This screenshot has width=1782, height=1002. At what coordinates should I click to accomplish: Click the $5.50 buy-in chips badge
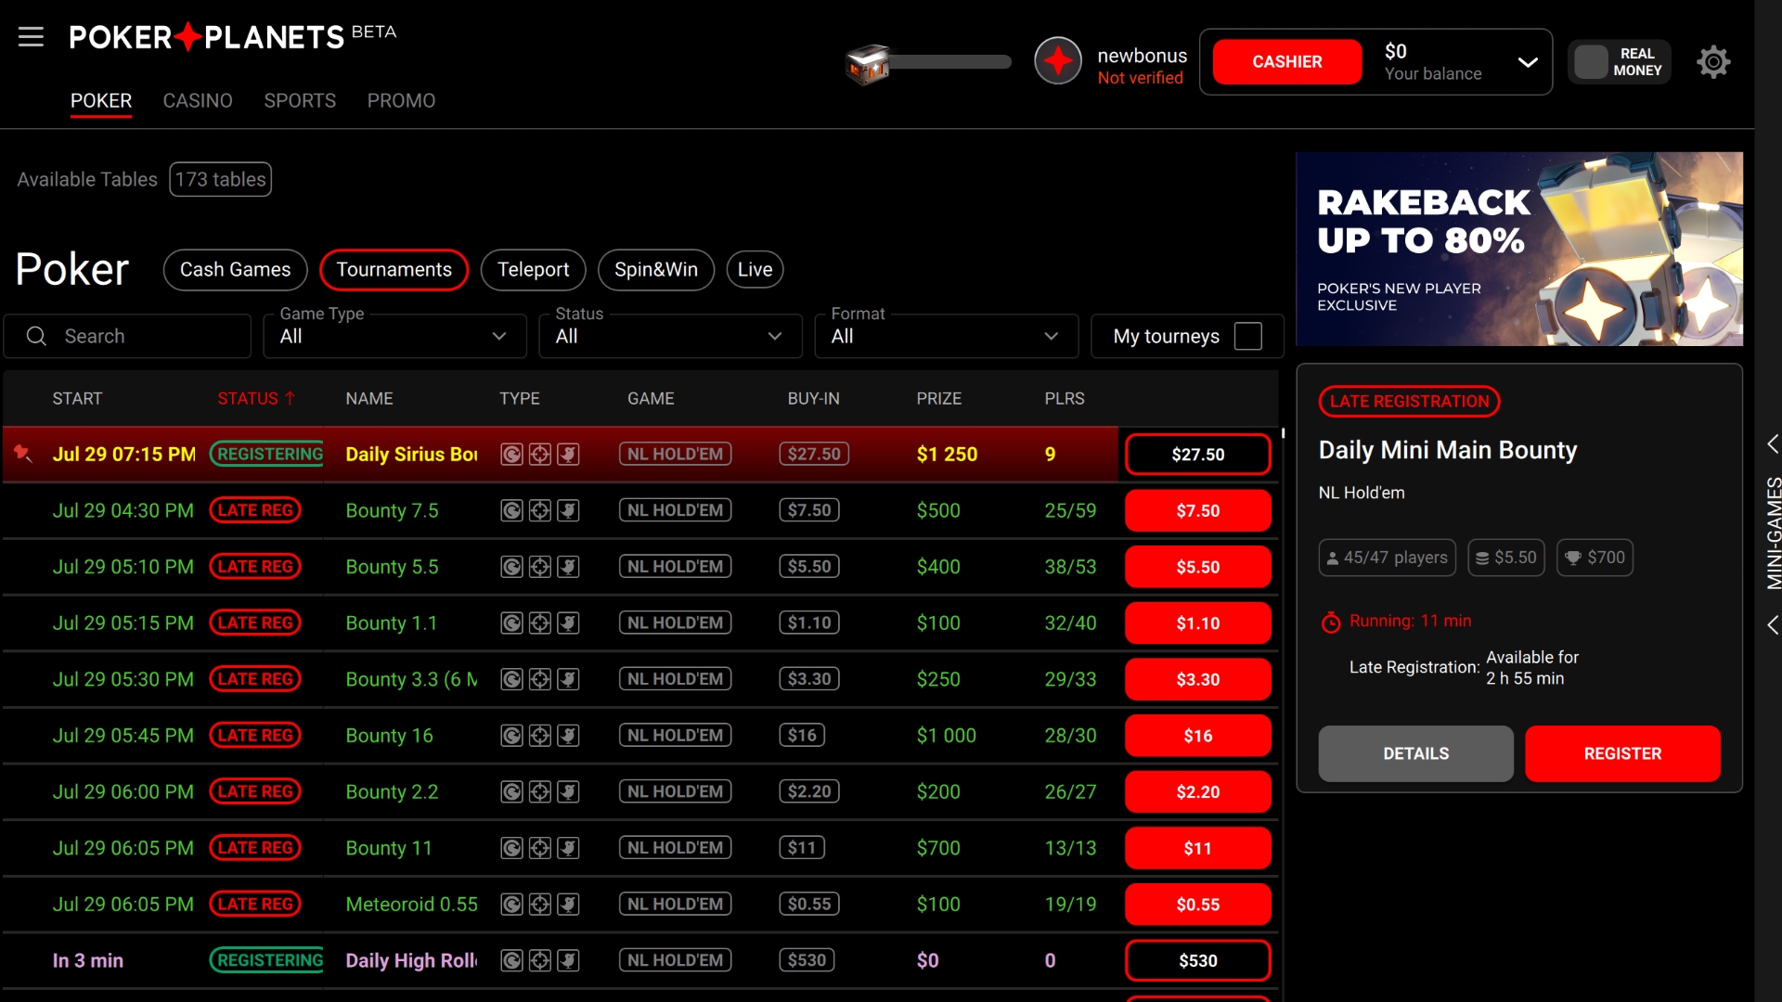pyautogui.click(x=1506, y=558)
